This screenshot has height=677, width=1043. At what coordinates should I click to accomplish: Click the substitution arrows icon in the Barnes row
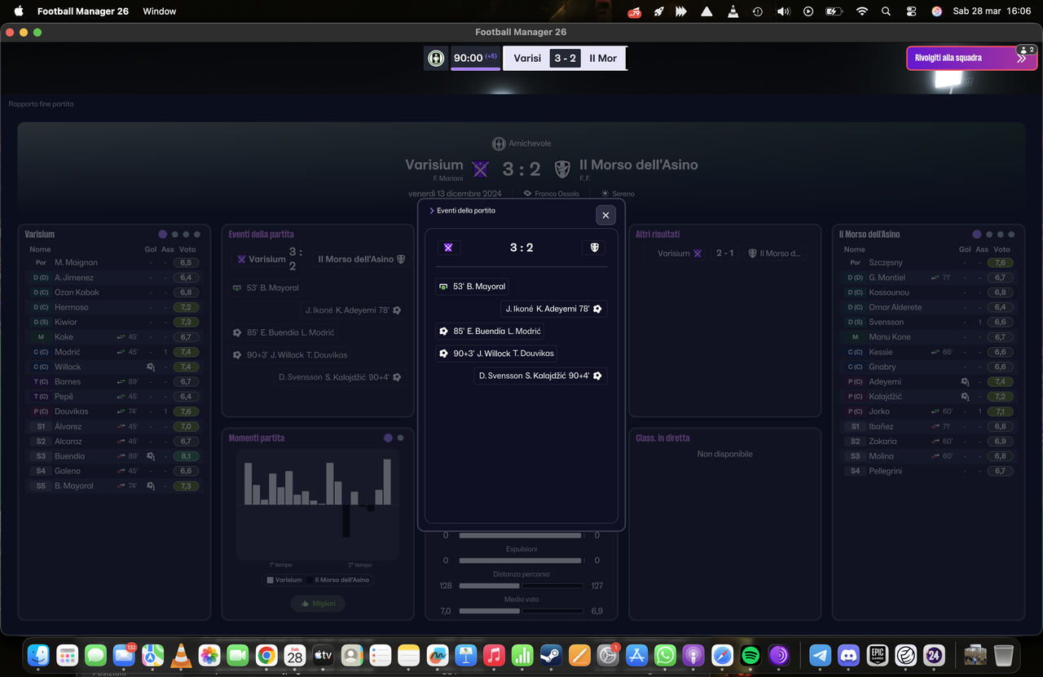tap(121, 382)
